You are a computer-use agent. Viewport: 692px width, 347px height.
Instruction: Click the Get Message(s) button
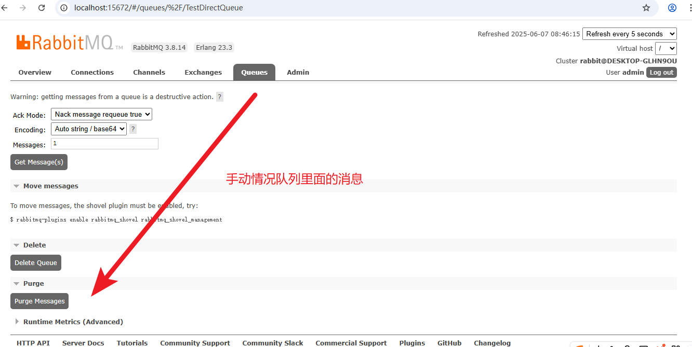pos(39,162)
